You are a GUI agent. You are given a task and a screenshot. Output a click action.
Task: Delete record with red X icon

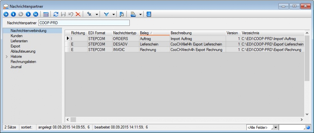pos(78,14)
